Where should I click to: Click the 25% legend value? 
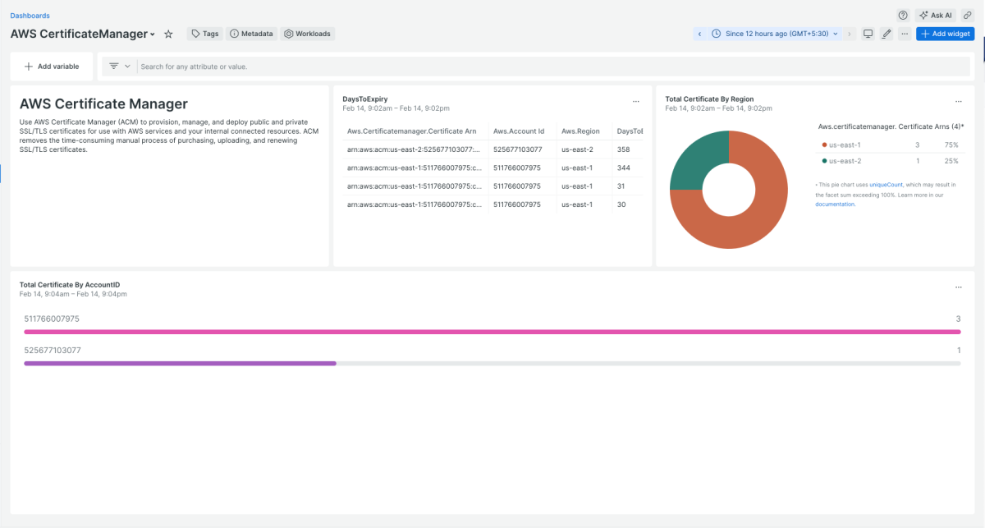(x=951, y=161)
